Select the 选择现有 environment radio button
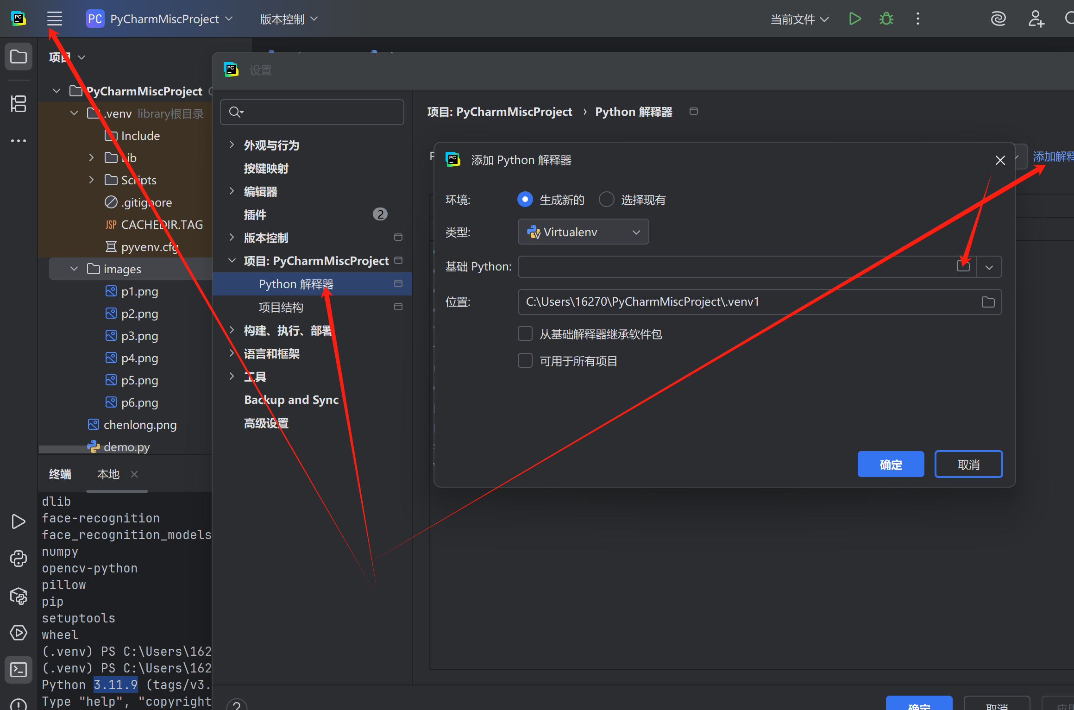This screenshot has width=1074, height=710. tap(606, 200)
